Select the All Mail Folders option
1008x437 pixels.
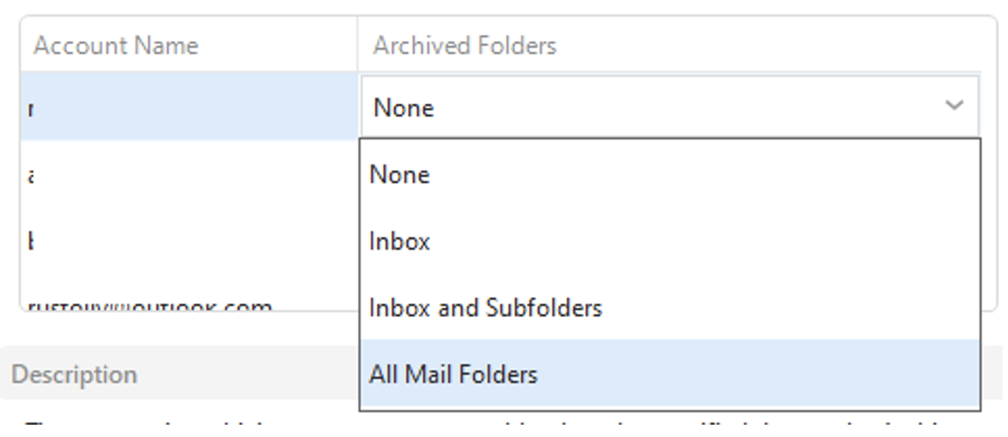(x=670, y=374)
